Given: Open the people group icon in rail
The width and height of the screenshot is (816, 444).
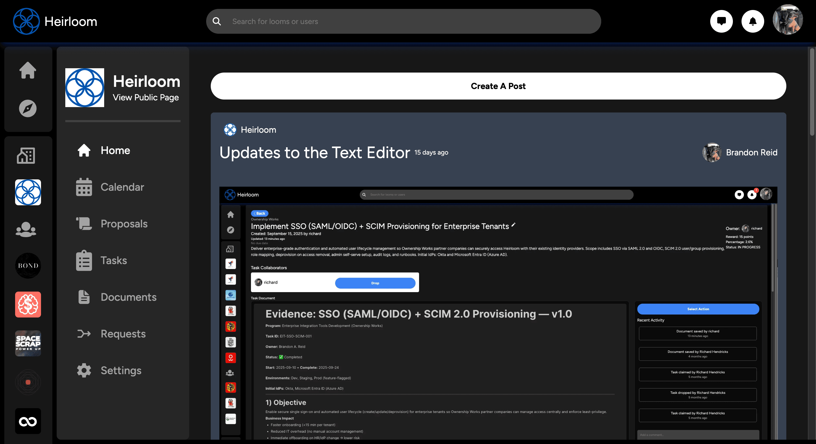Looking at the screenshot, I should tap(26, 230).
